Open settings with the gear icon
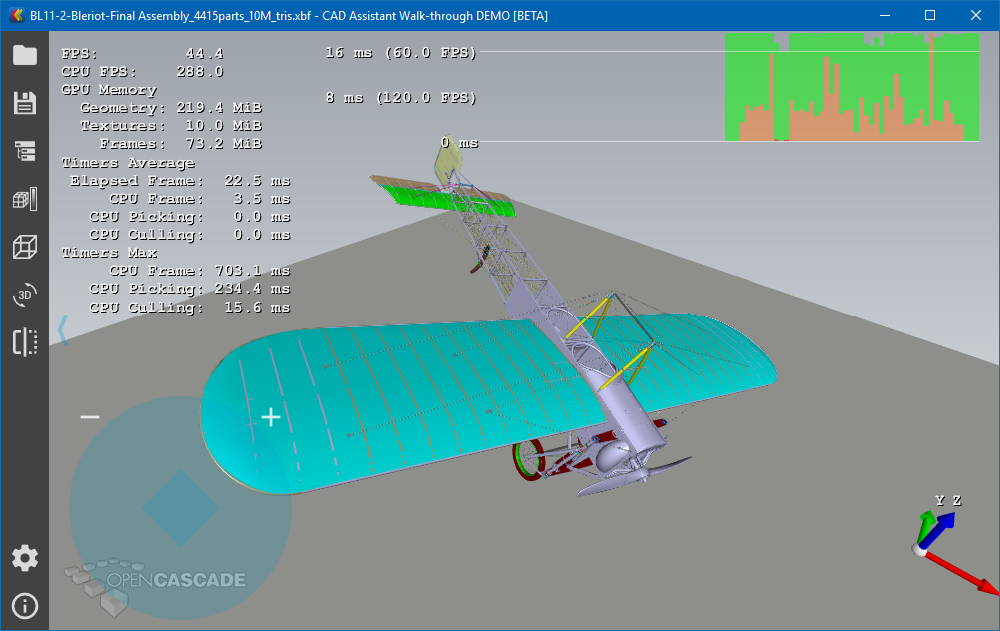Screen dimensions: 1000x631 (x=24, y=558)
